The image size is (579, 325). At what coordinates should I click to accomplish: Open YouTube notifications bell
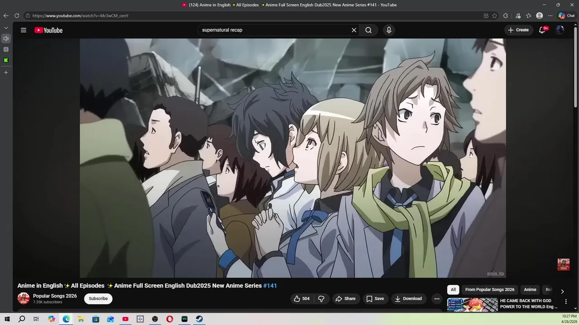(542, 30)
